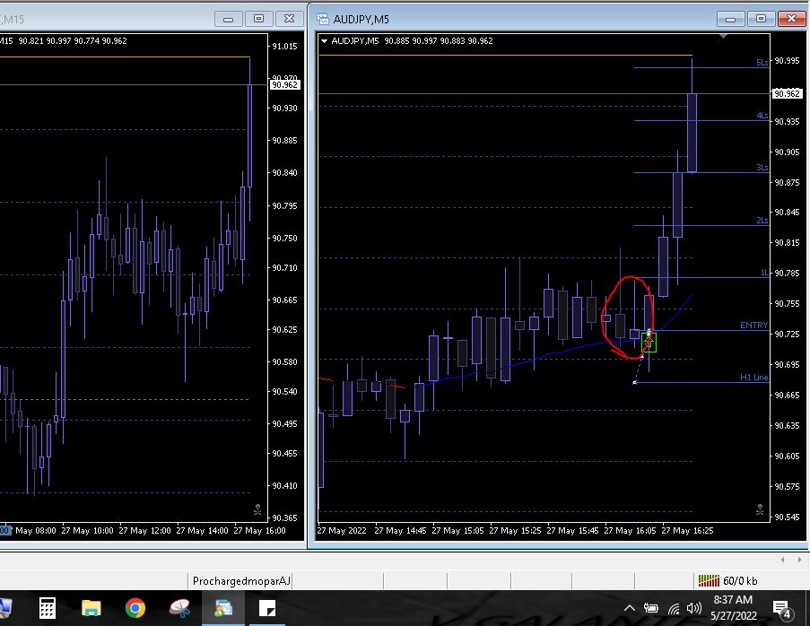This screenshot has height=626, width=810.
Task: Open the Sticky Notes taskbar icon
Action: (267, 608)
